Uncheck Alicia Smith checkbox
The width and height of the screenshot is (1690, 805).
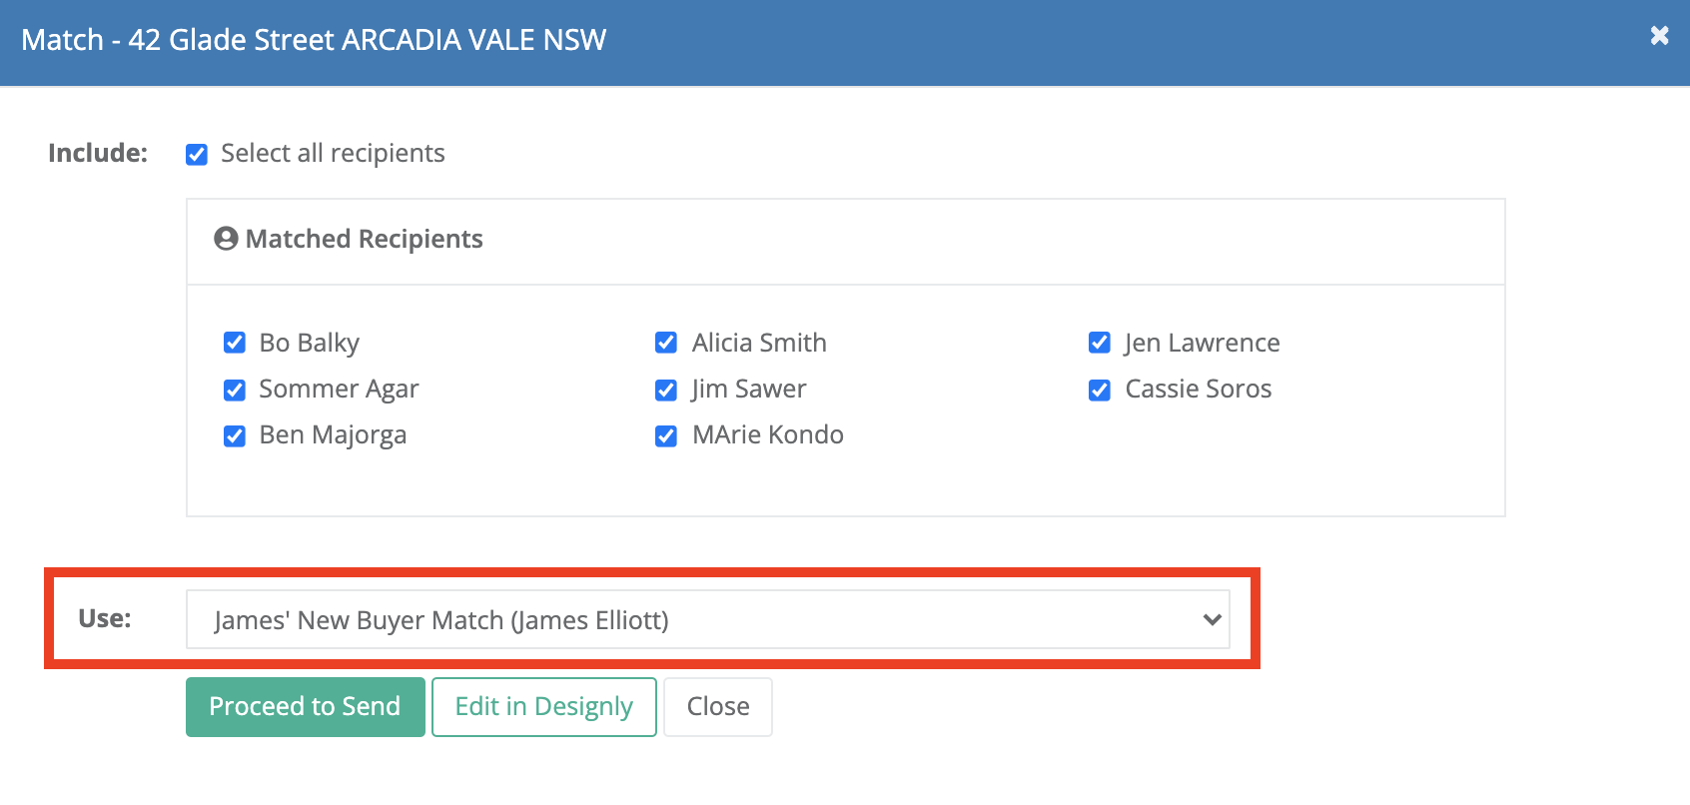(666, 343)
